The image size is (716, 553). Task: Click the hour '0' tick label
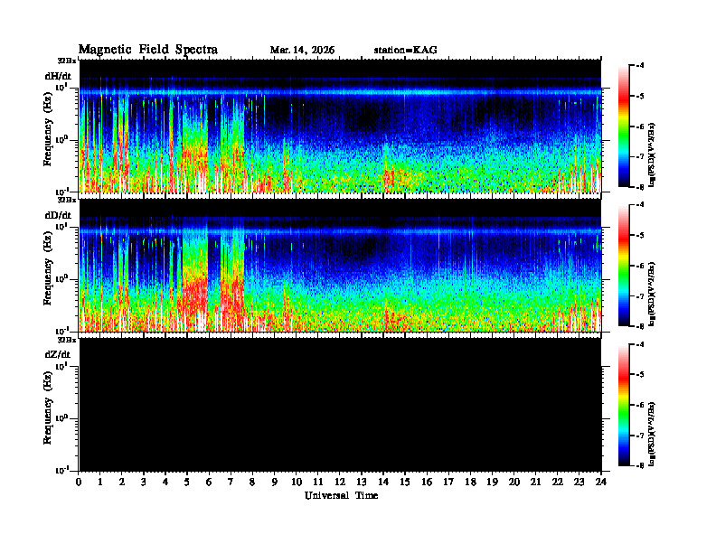[x=79, y=483]
